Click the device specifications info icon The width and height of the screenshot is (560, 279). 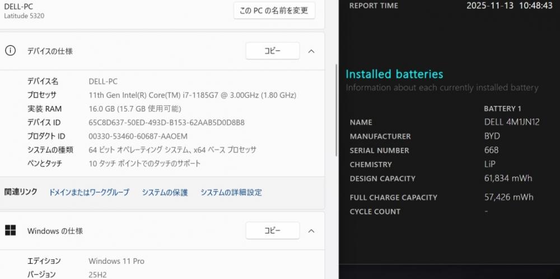tap(10, 51)
